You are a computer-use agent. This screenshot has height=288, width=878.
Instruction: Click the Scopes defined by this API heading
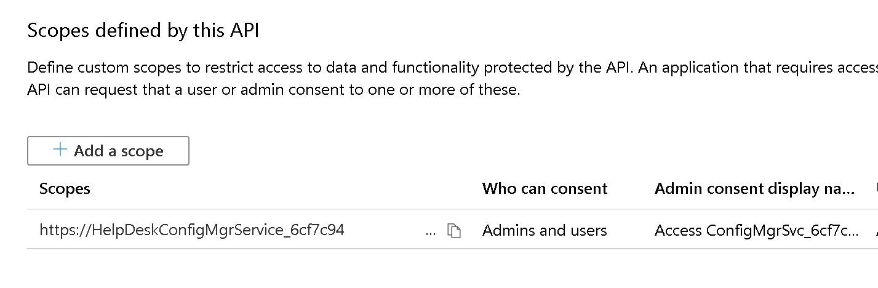(143, 30)
